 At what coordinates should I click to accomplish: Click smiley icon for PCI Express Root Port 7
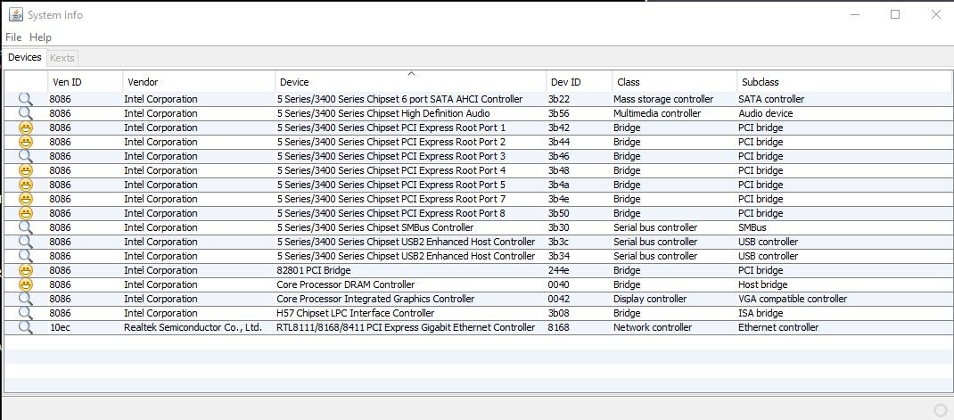coord(26,199)
